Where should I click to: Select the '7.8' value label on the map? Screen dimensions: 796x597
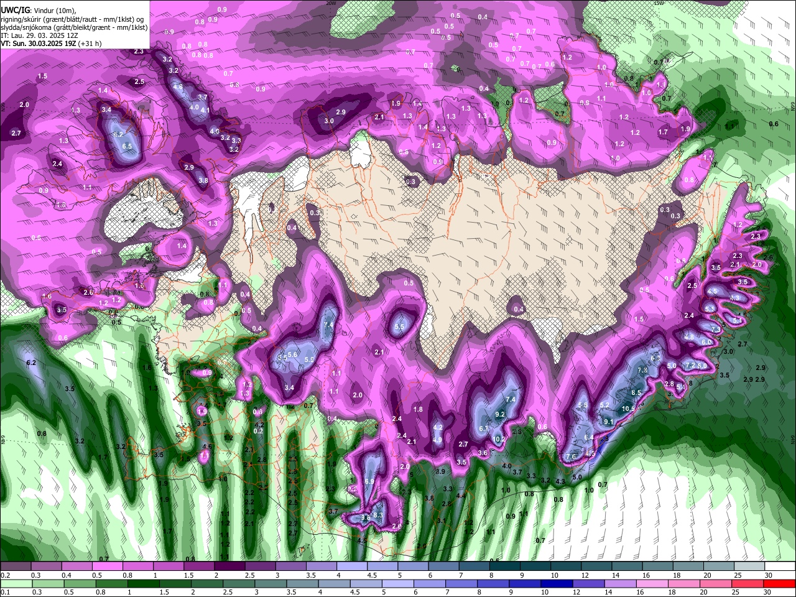(x=642, y=370)
